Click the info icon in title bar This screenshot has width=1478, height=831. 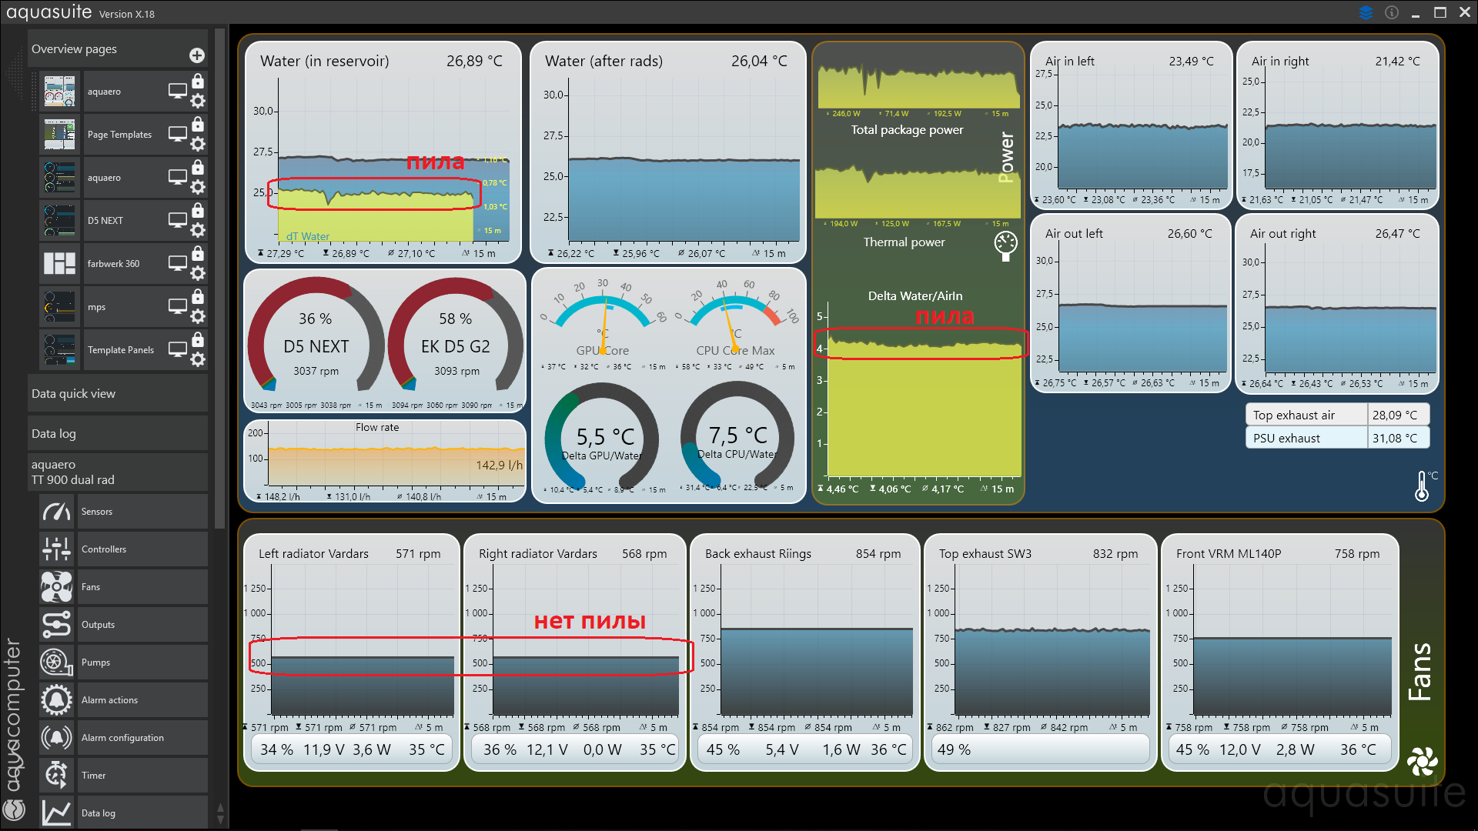(x=1392, y=12)
